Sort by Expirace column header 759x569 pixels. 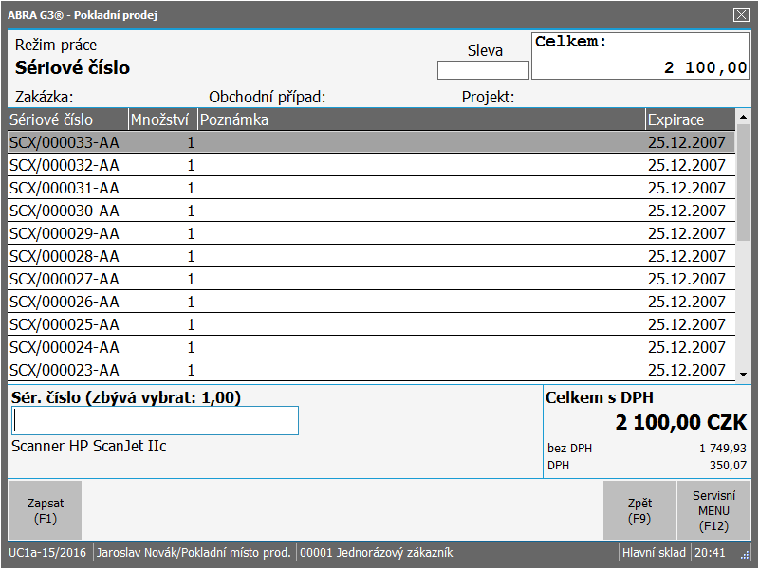[689, 119]
